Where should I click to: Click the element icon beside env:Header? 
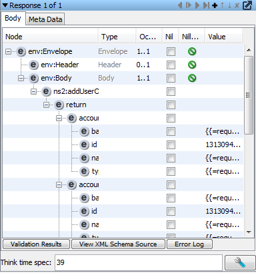click(x=33, y=65)
